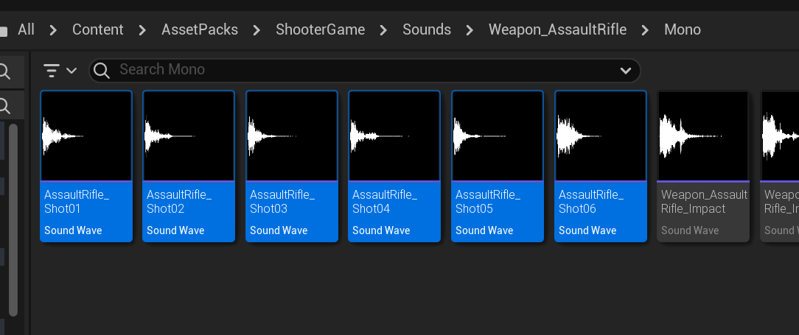This screenshot has width=799, height=335.
Task: Click the left panel vertical scrollbar
Action: click(13, 220)
